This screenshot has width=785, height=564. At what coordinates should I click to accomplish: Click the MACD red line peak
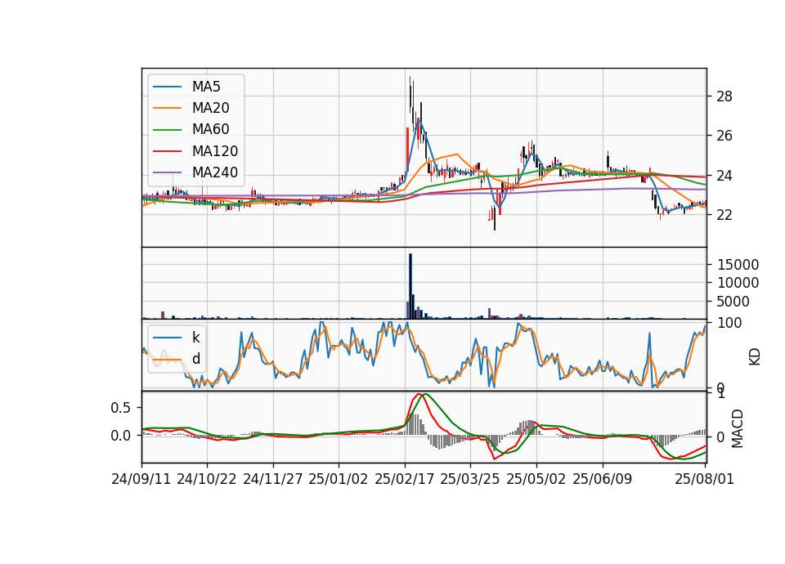[419, 394]
